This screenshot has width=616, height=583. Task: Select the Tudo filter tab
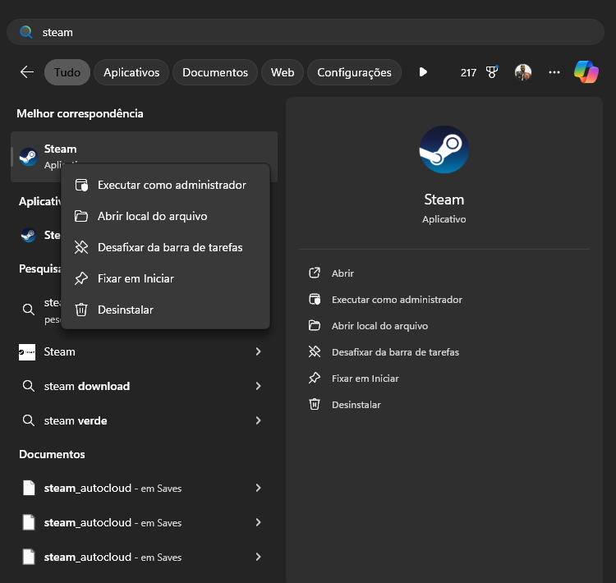coord(67,72)
